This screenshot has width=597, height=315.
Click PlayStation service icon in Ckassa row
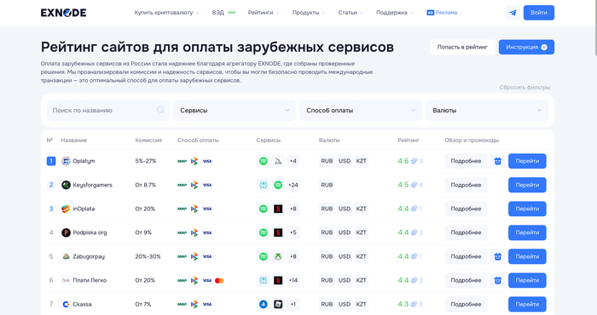(x=263, y=304)
